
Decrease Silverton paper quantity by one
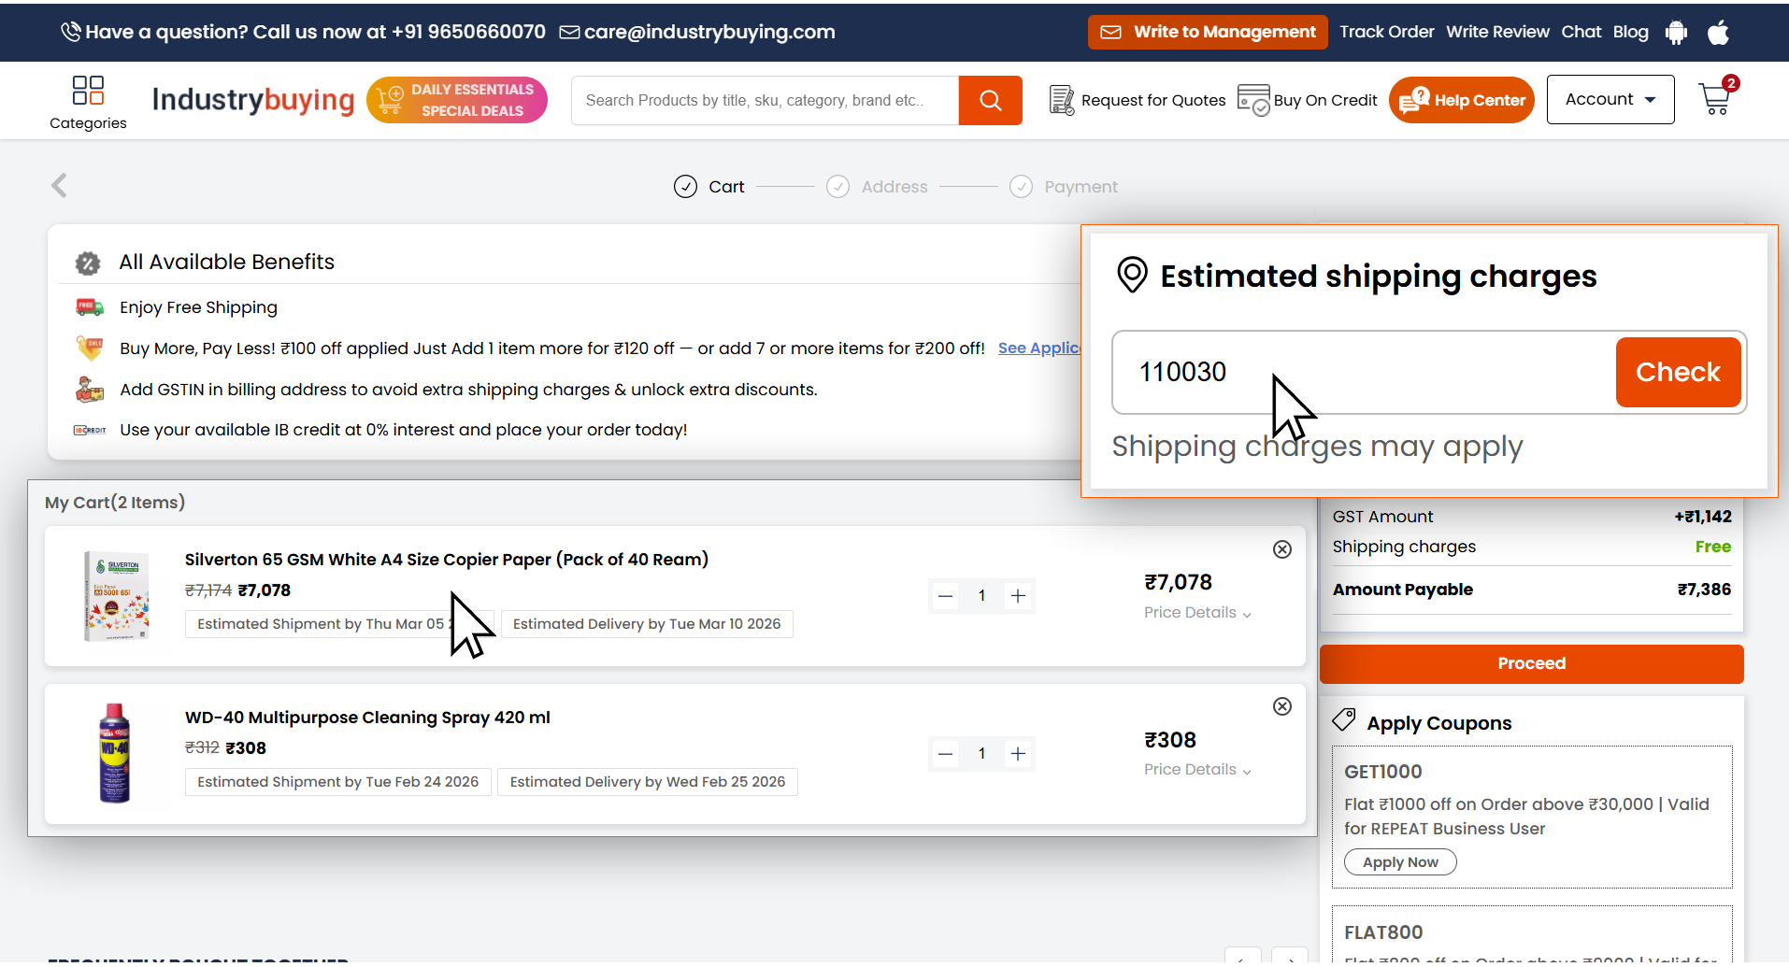(946, 596)
